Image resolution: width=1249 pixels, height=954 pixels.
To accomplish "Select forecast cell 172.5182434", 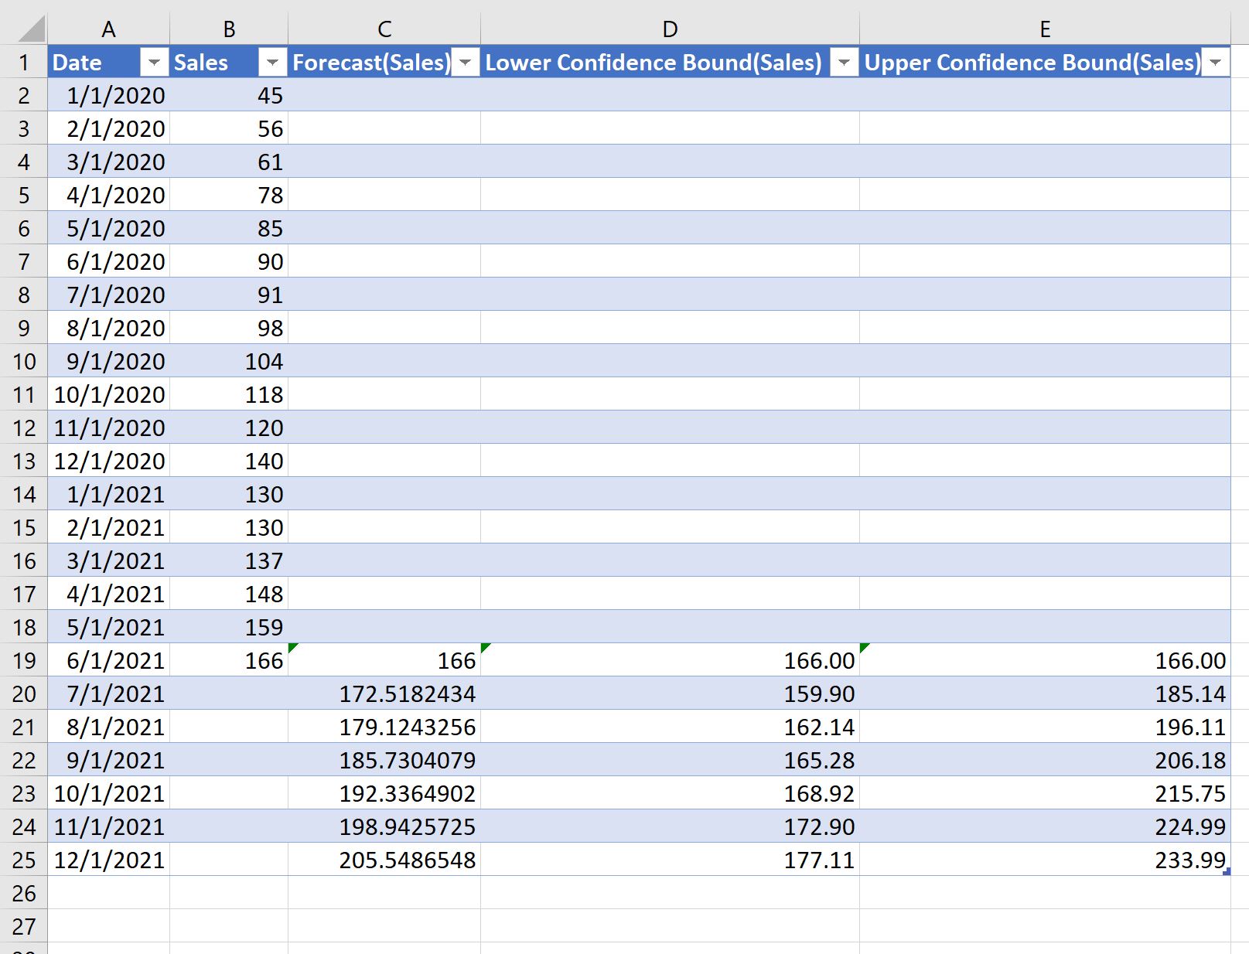I will (x=384, y=694).
